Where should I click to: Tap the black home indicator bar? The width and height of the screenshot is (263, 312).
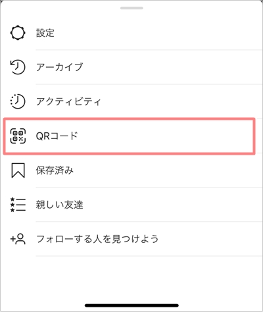131,305
